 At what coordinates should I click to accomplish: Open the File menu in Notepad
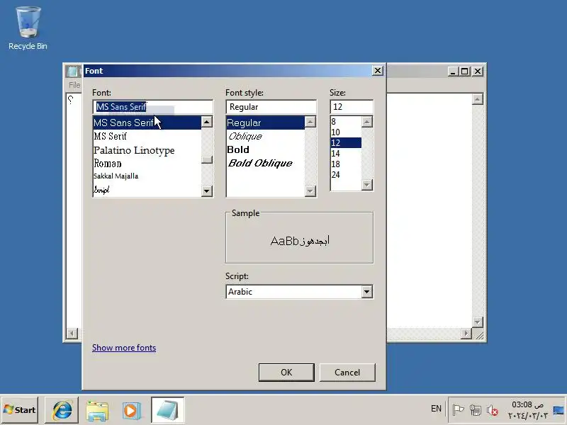click(74, 85)
